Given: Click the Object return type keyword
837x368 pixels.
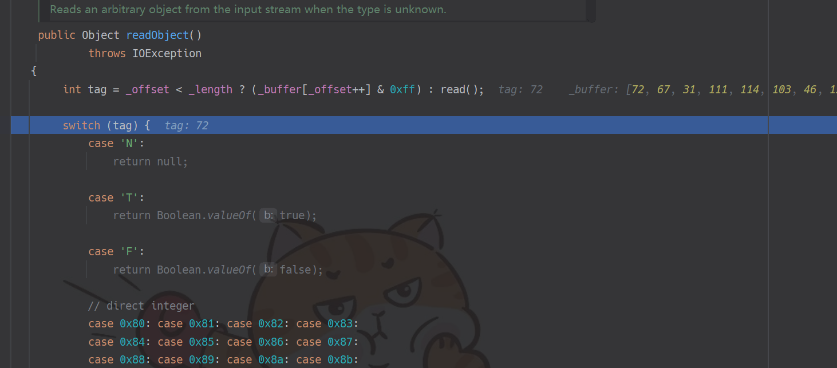Looking at the screenshot, I should [x=100, y=35].
